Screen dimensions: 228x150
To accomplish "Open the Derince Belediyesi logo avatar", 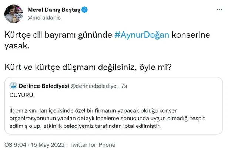I will pos(14,86).
